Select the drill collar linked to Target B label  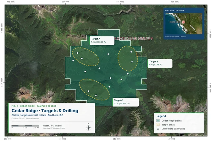[132, 62]
